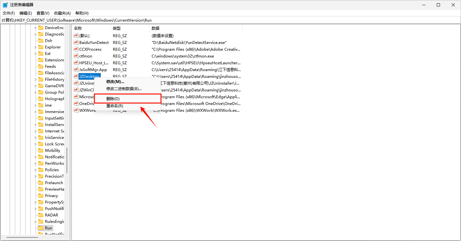Select the Ext key in tree
The width and height of the screenshot is (461, 241).
[48, 53]
